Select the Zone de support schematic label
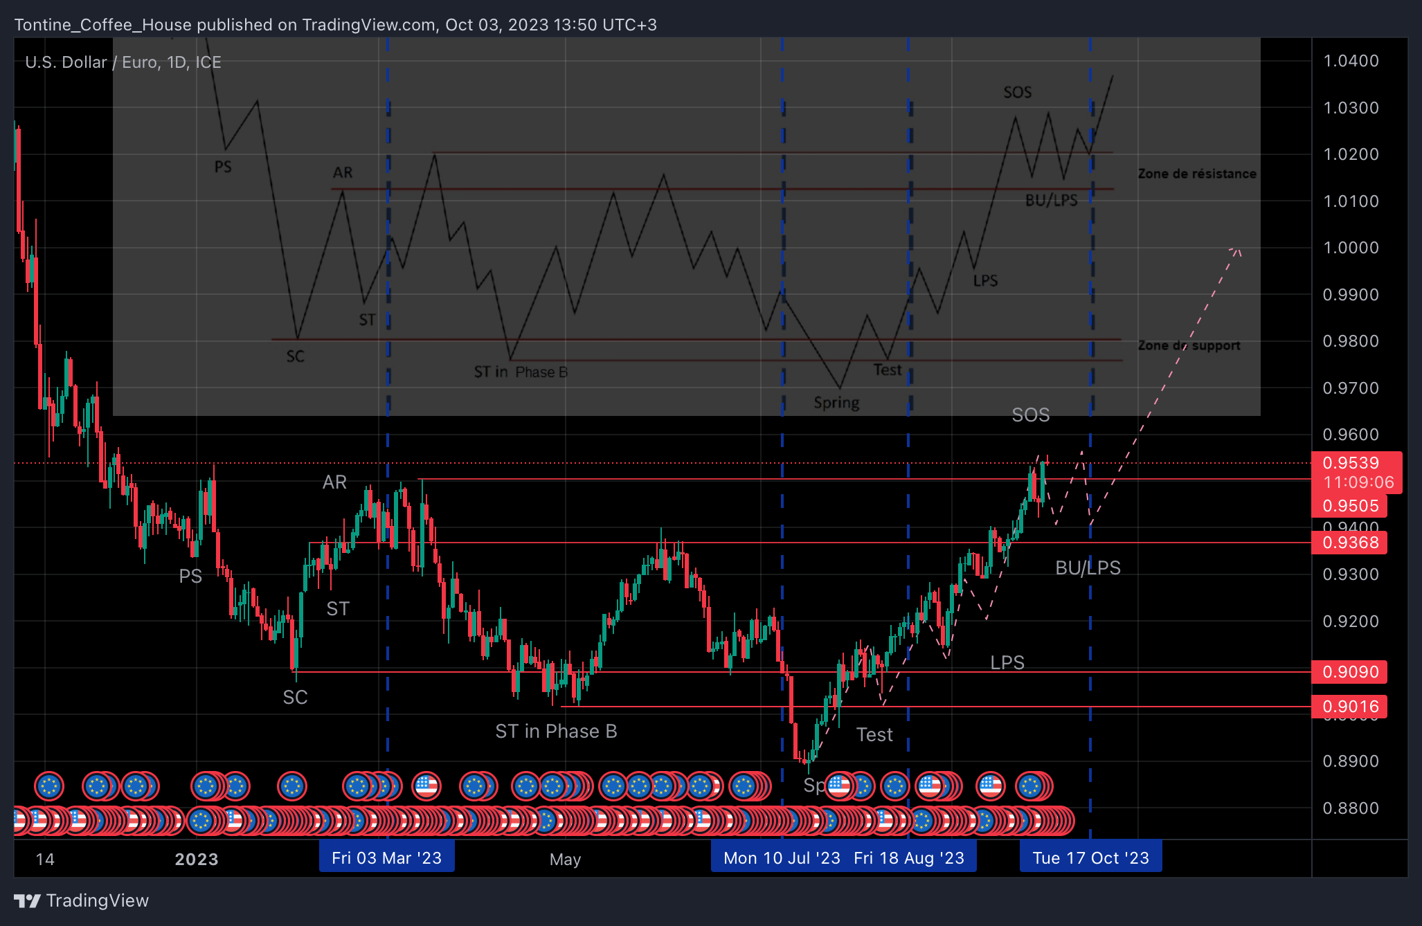This screenshot has width=1422, height=926. 1189,345
